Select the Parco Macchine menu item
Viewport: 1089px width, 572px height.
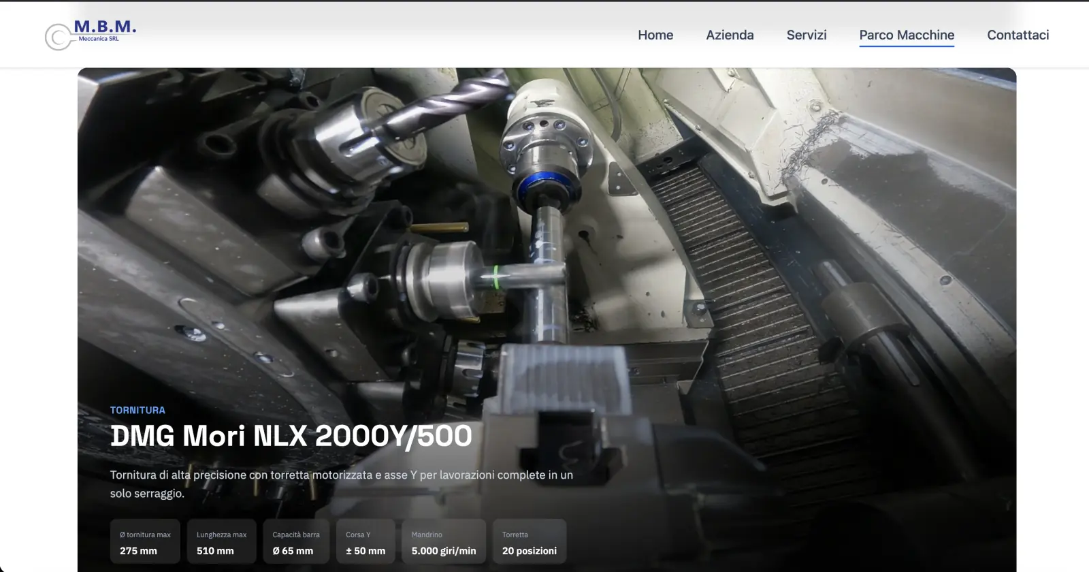tap(907, 35)
